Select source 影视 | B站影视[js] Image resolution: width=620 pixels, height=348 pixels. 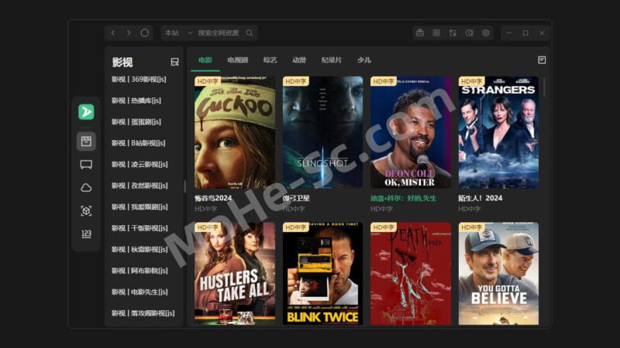139,143
